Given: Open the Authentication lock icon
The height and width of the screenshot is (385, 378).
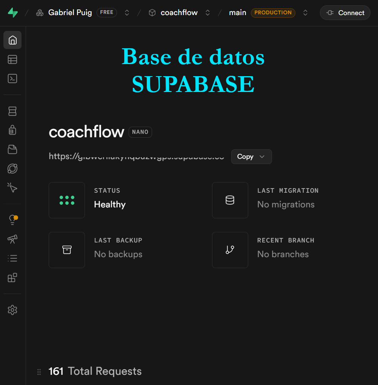Looking at the screenshot, I should (x=12, y=130).
